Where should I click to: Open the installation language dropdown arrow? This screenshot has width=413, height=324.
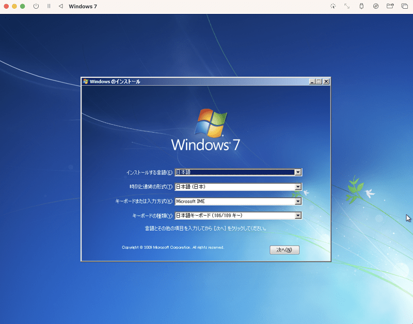click(x=298, y=172)
